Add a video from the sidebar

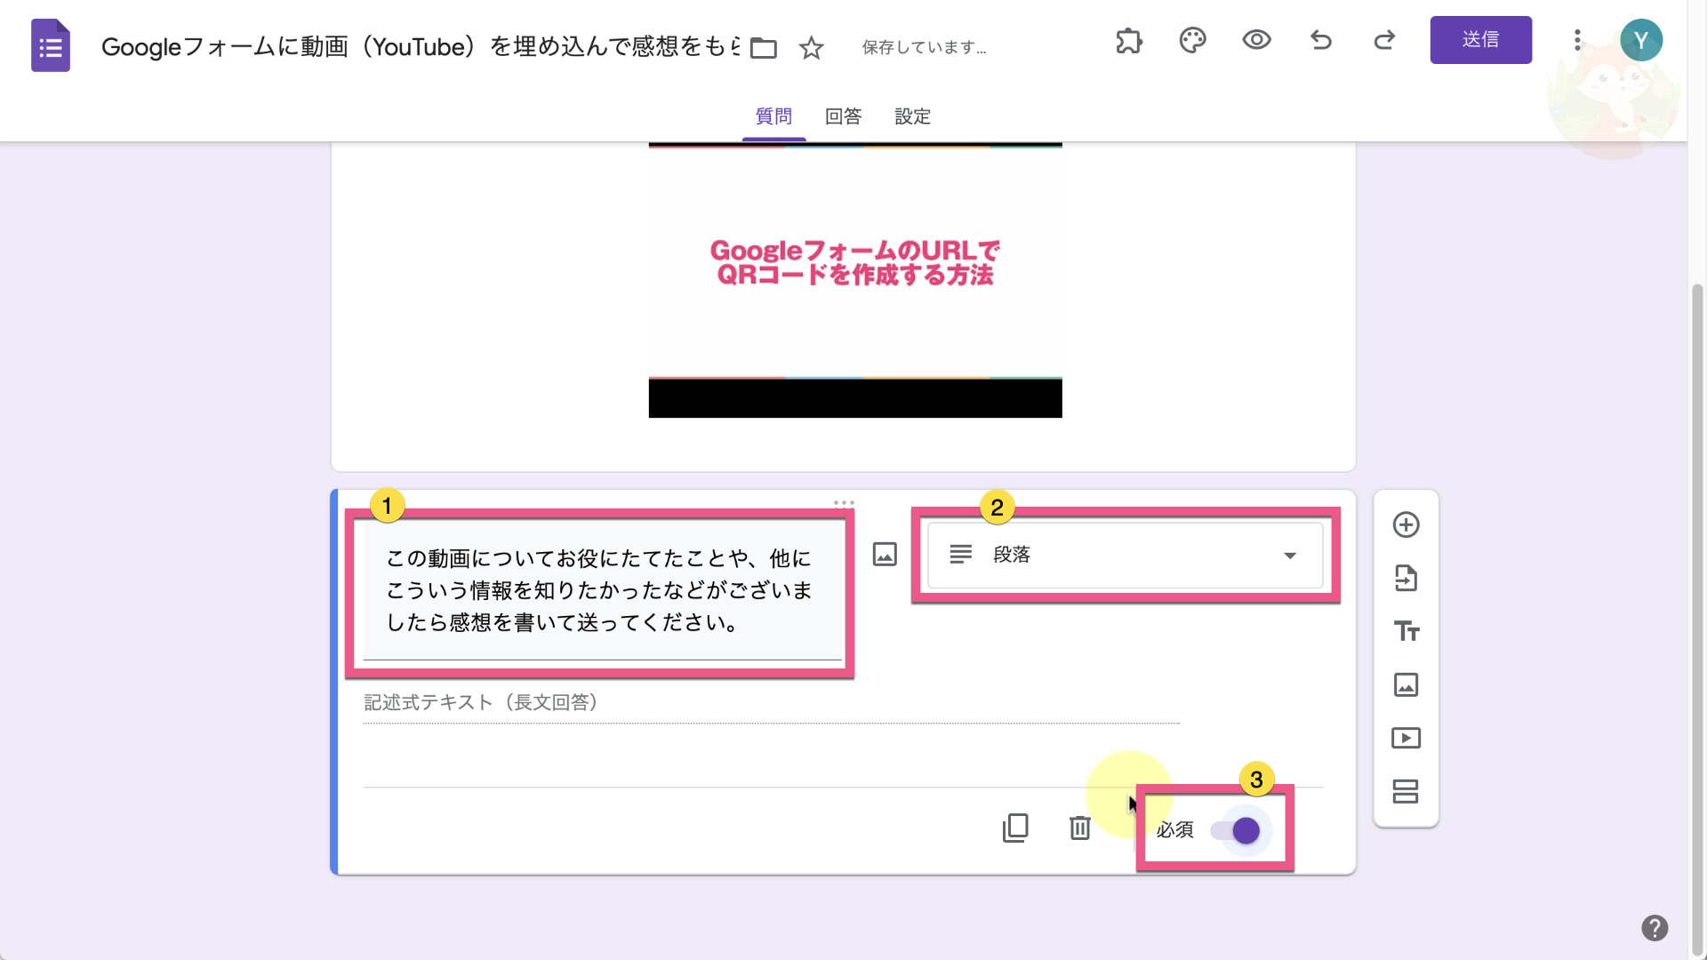[x=1406, y=739]
